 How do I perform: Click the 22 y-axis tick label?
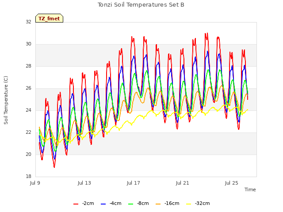pyautogui.click(x=28, y=132)
